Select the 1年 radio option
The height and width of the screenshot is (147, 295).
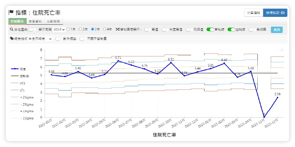[68, 29]
